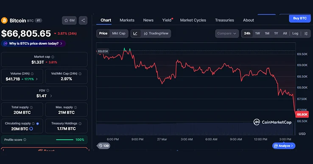Open the 139 history events badge

coord(103,146)
